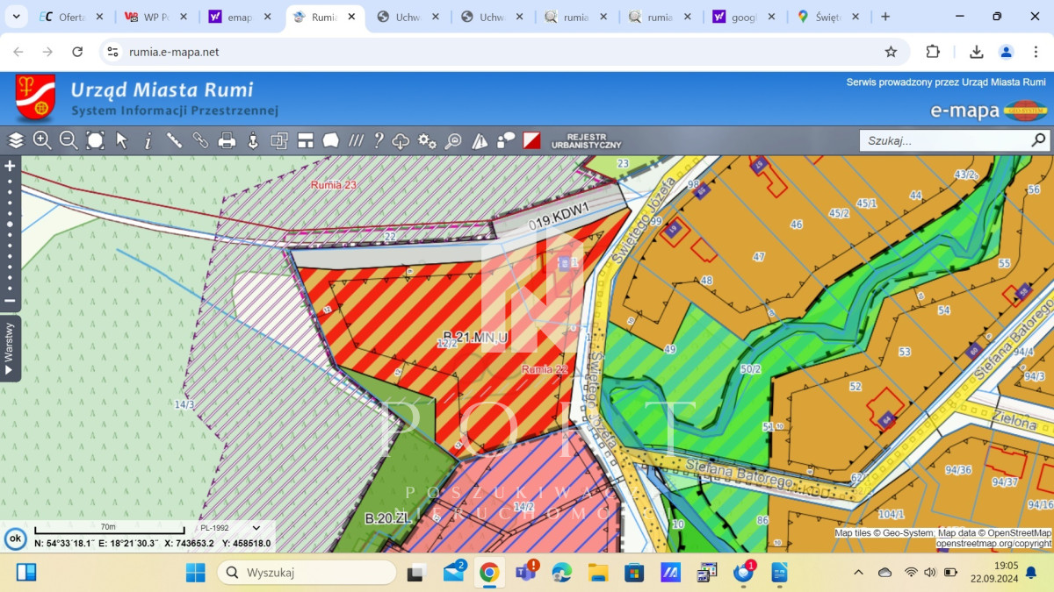Open the Rejestr Urbanistyczny button
Viewport: 1054px width, 592px height.
pyautogui.click(x=585, y=140)
